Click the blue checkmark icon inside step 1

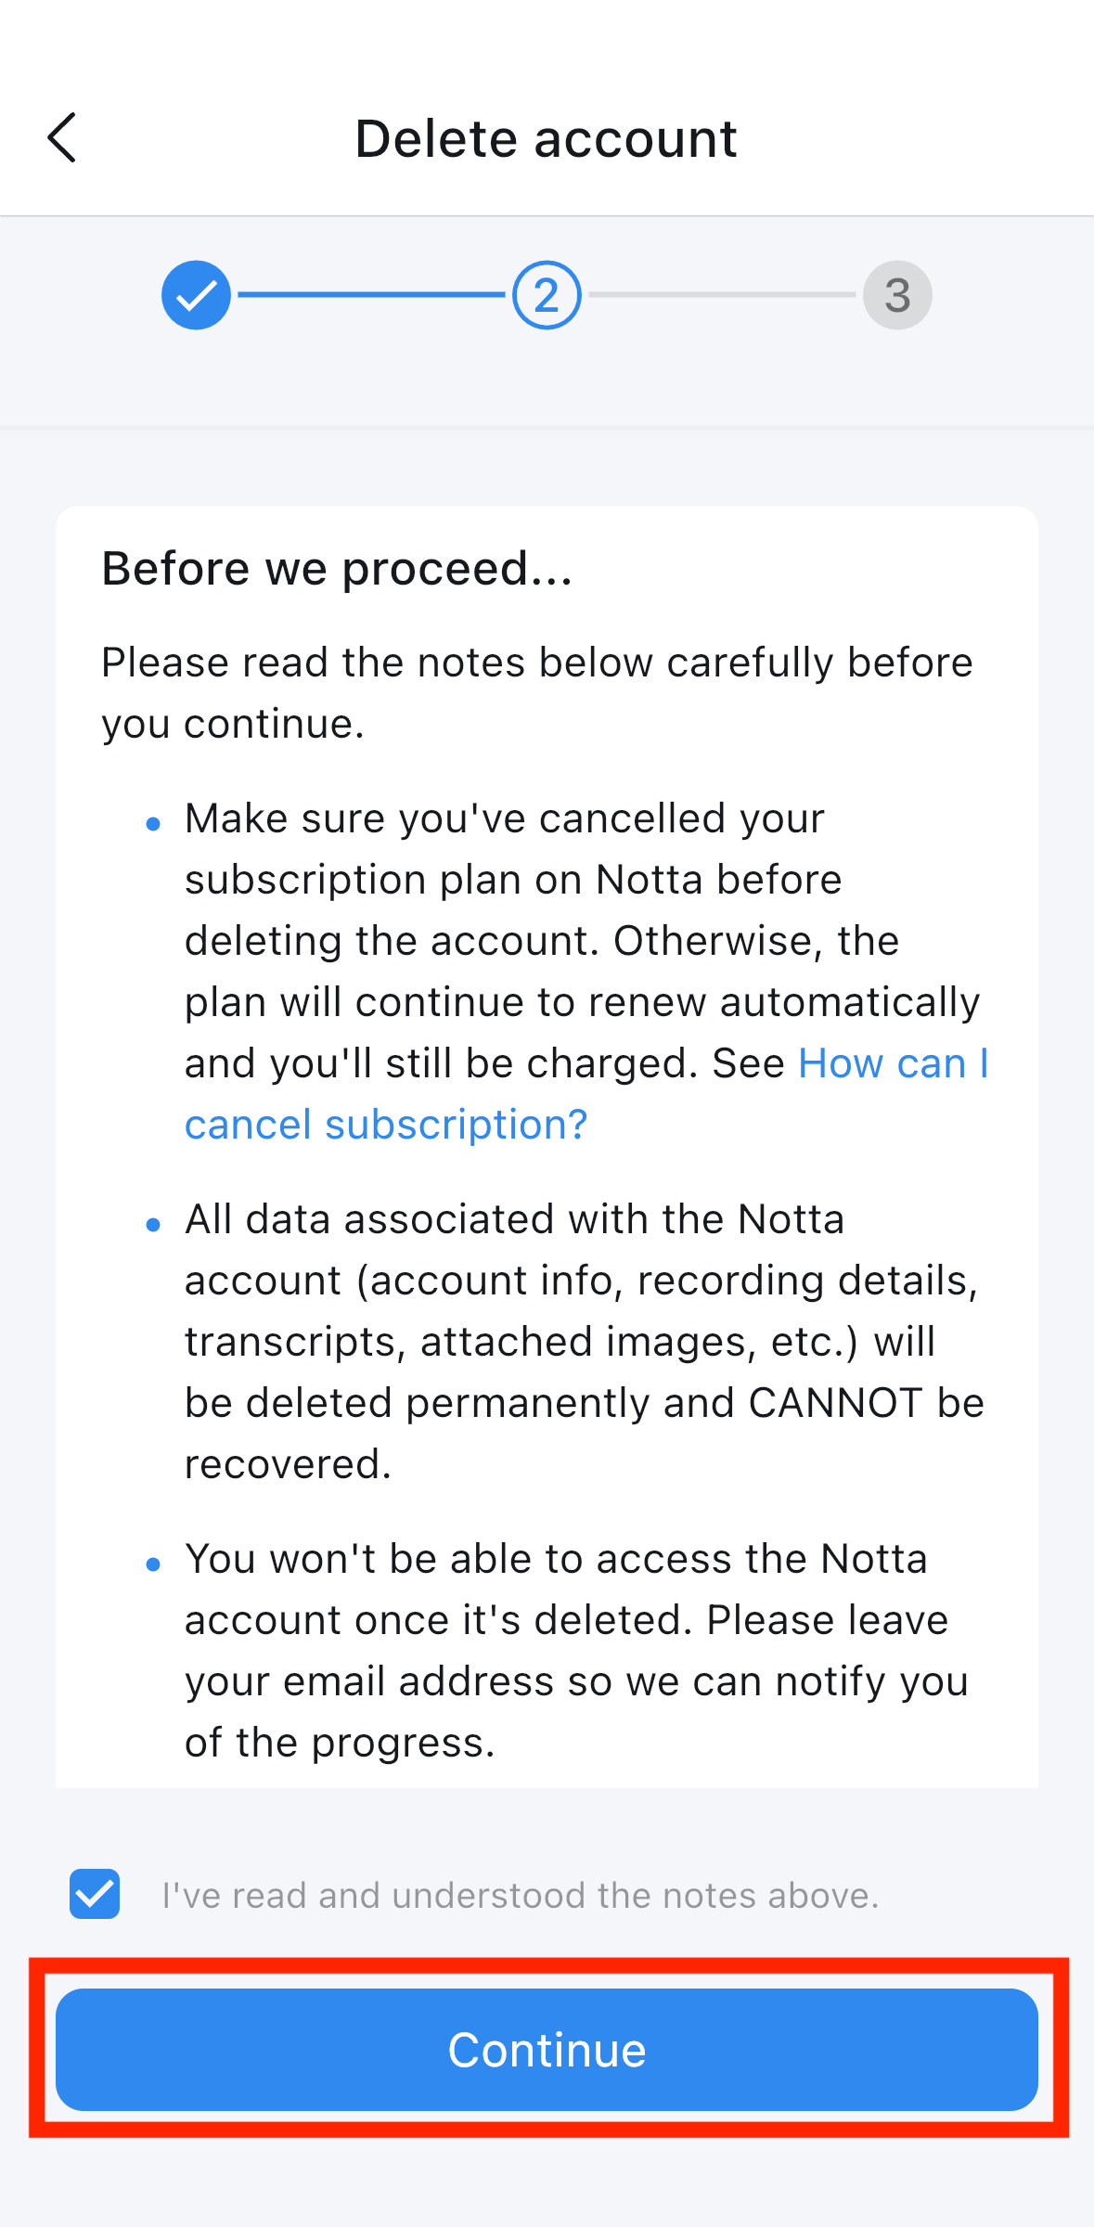coord(195,294)
